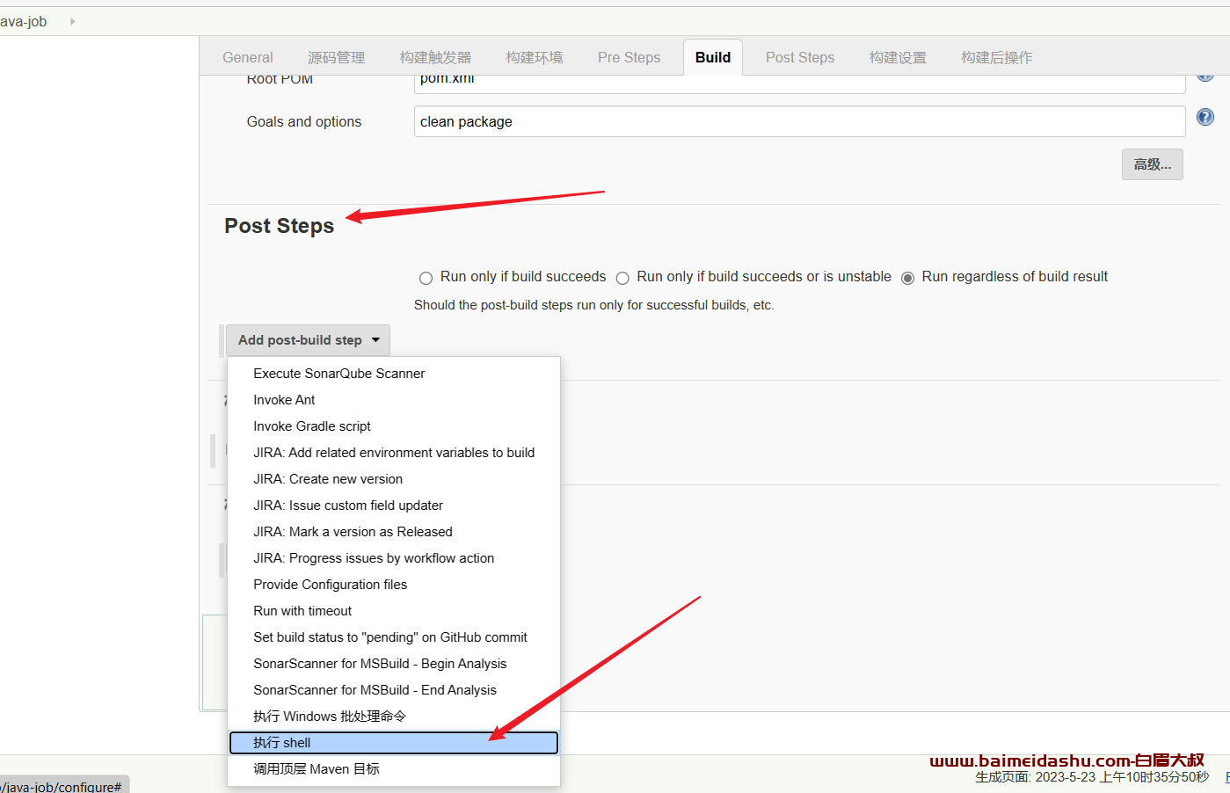The image size is (1230, 793).
Task: Choose JIRA: Issue custom field updater
Action: click(x=394, y=506)
